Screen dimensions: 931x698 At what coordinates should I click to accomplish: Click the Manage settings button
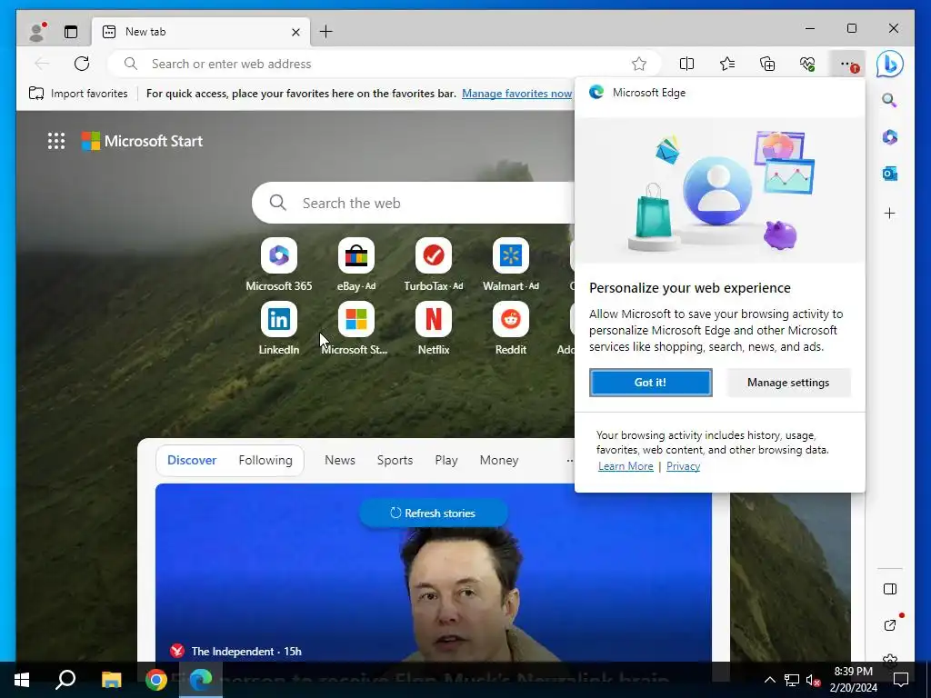coord(788,383)
